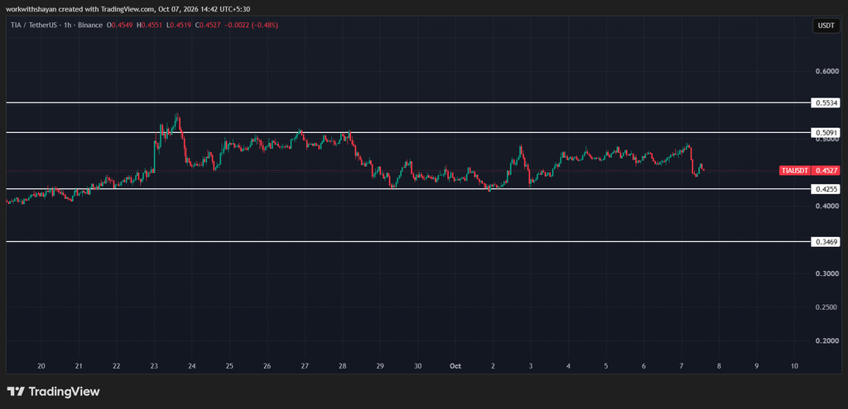Click the 0.3000 price axis value
Screen dimensions: 848x409
827,273
